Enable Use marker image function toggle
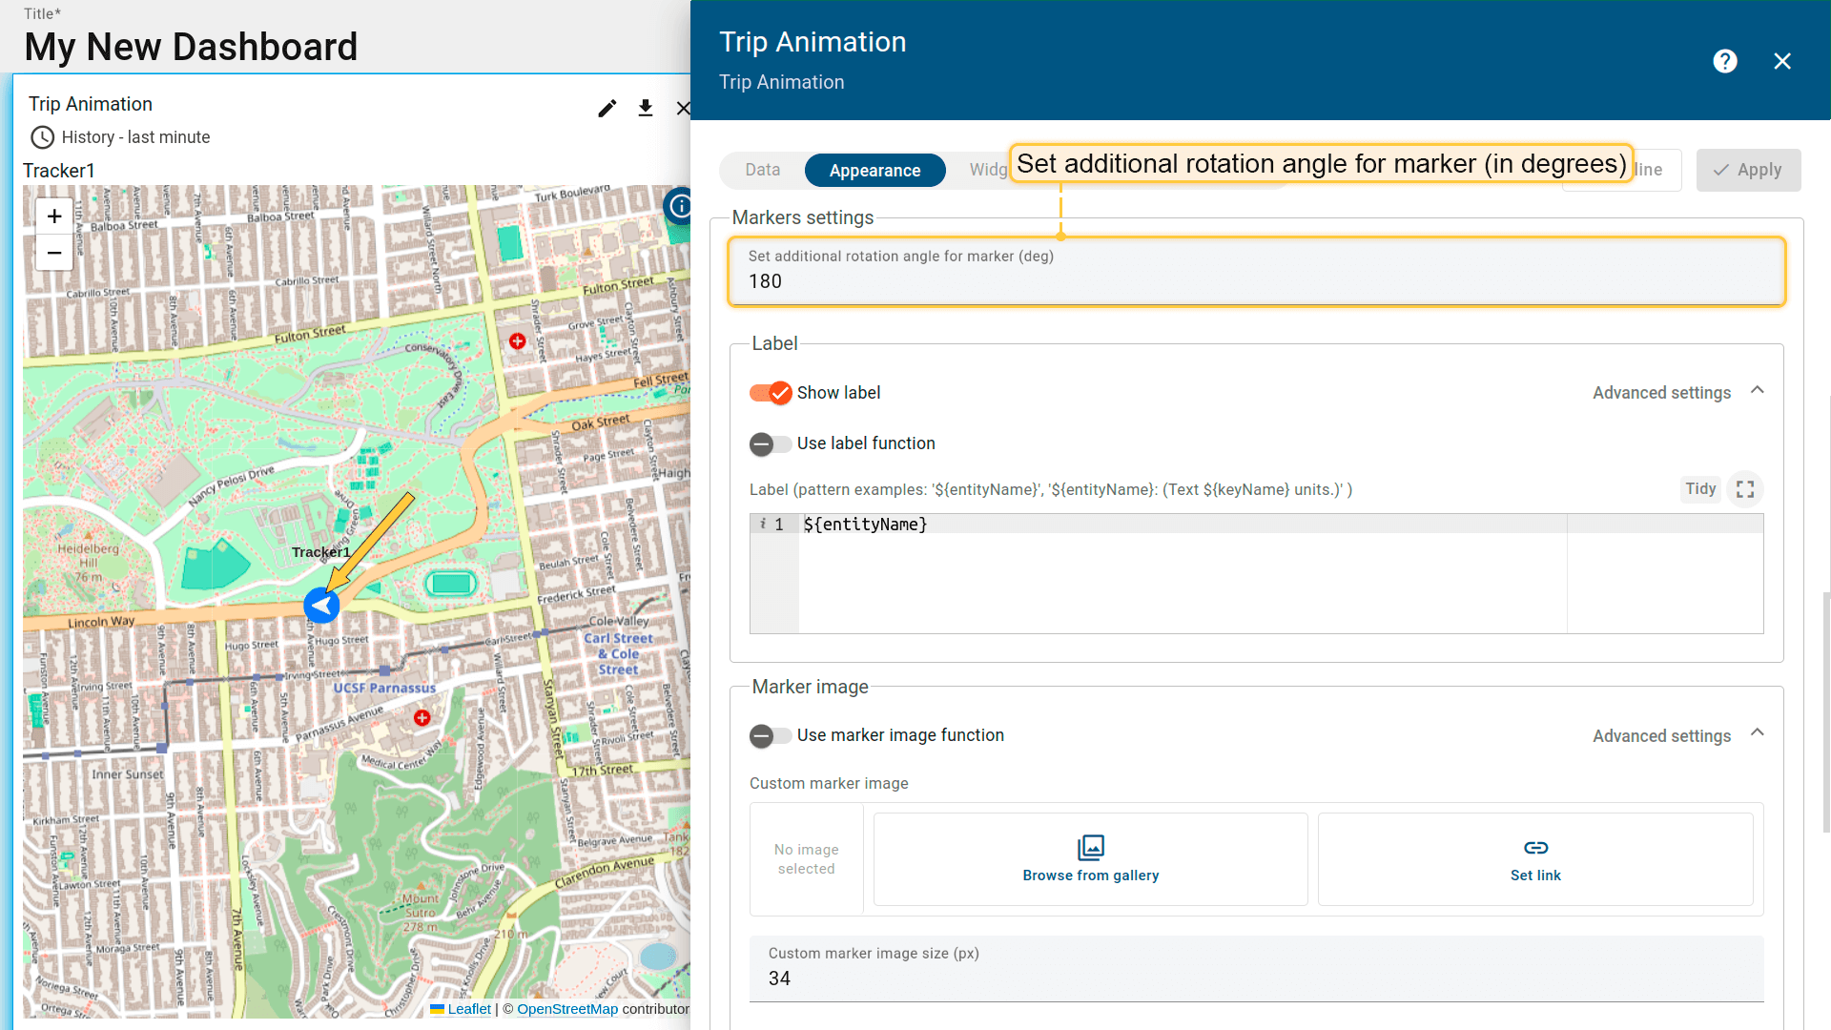Viewport: 1831px width, 1030px height. [771, 735]
